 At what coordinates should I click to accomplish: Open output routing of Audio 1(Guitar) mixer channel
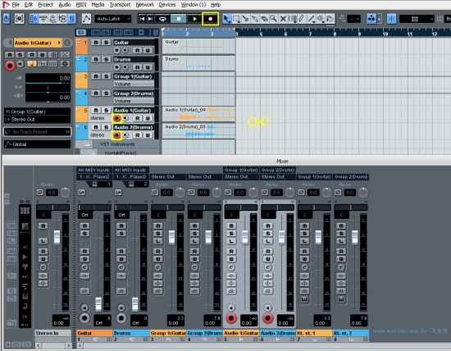point(241,177)
